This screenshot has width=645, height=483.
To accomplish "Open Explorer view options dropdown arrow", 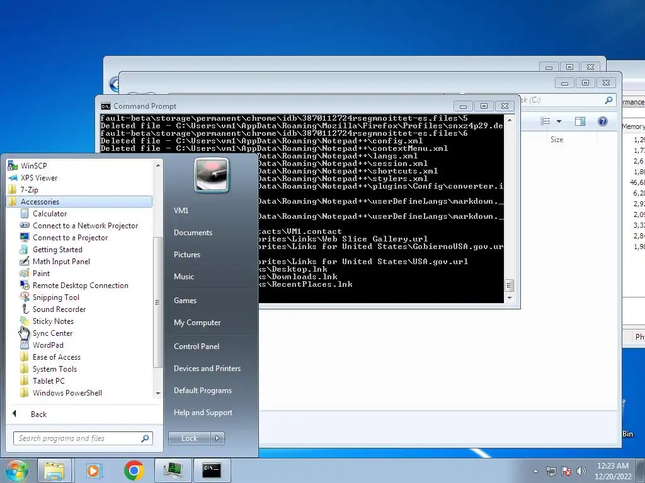I will pyautogui.click(x=559, y=121).
